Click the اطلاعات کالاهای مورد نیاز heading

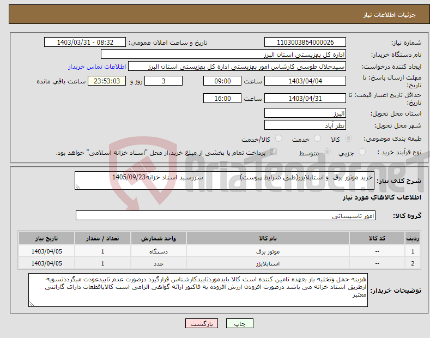pos(381,197)
